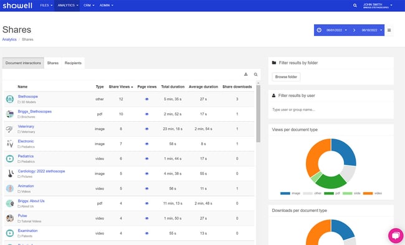Click the Cardiology: 2022 stethoscope thumbnail
The height and width of the screenshot is (245, 405).
click(x=10, y=173)
